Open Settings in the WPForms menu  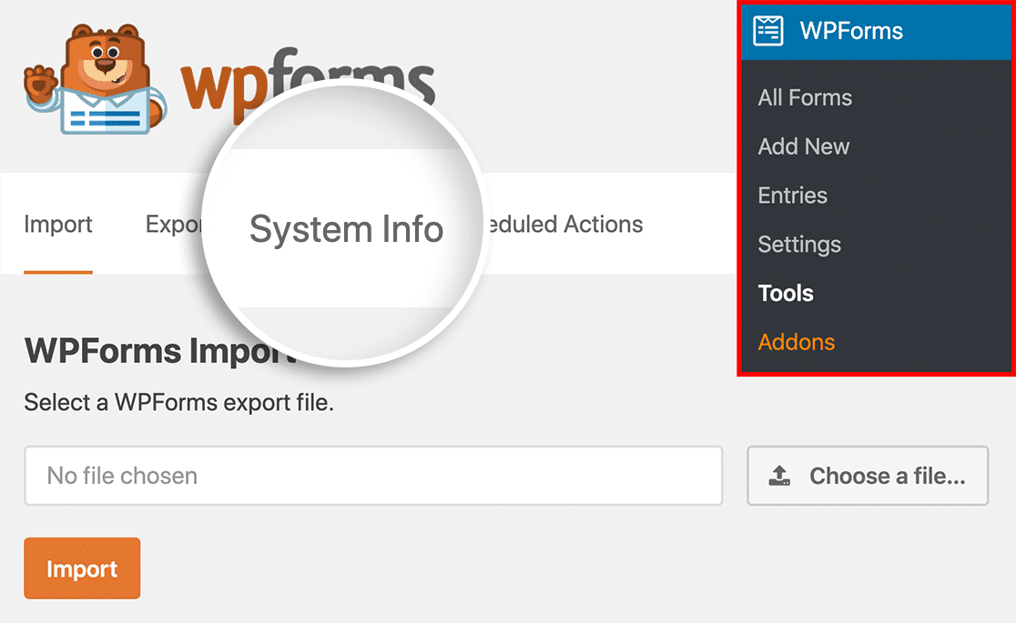click(x=799, y=244)
